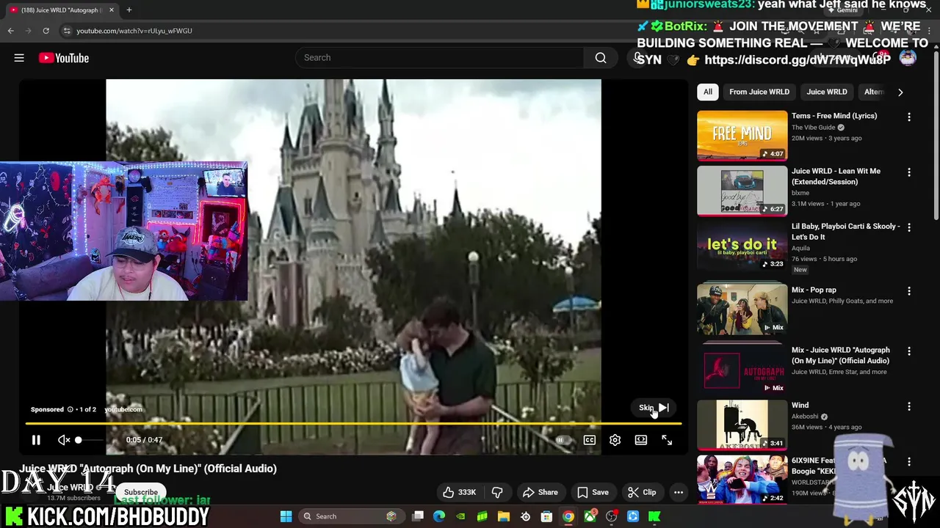The image size is (940, 528).
Task: Select the From Juice WRLD chip
Action: [x=759, y=92]
